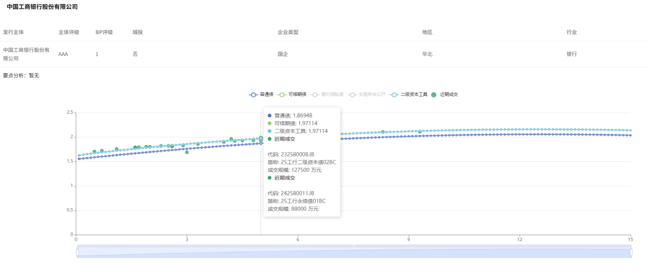Click the 地区 column header
This screenshot has height=277, width=648.
pos(427,32)
